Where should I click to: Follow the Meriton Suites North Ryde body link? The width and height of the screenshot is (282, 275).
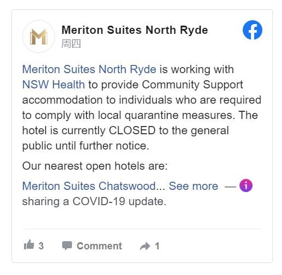(x=89, y=69)
